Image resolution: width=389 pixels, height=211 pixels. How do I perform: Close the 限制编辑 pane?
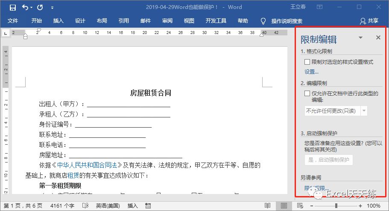click(x=378, y=37)
